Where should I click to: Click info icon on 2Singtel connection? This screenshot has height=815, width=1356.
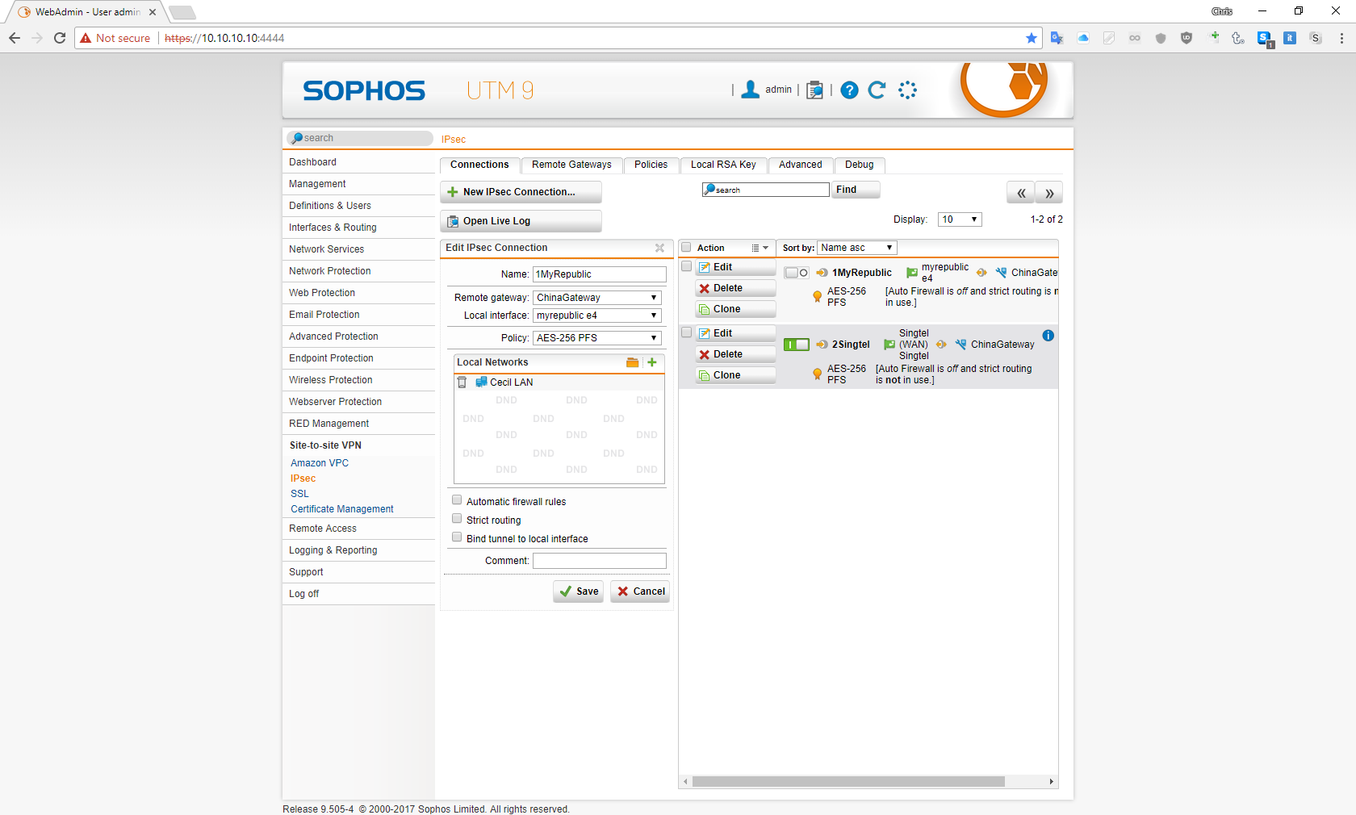coord(1048,336)
